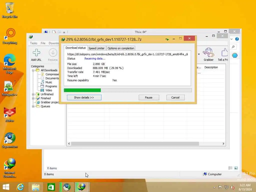Click the download progress bar

coord(128,90)
